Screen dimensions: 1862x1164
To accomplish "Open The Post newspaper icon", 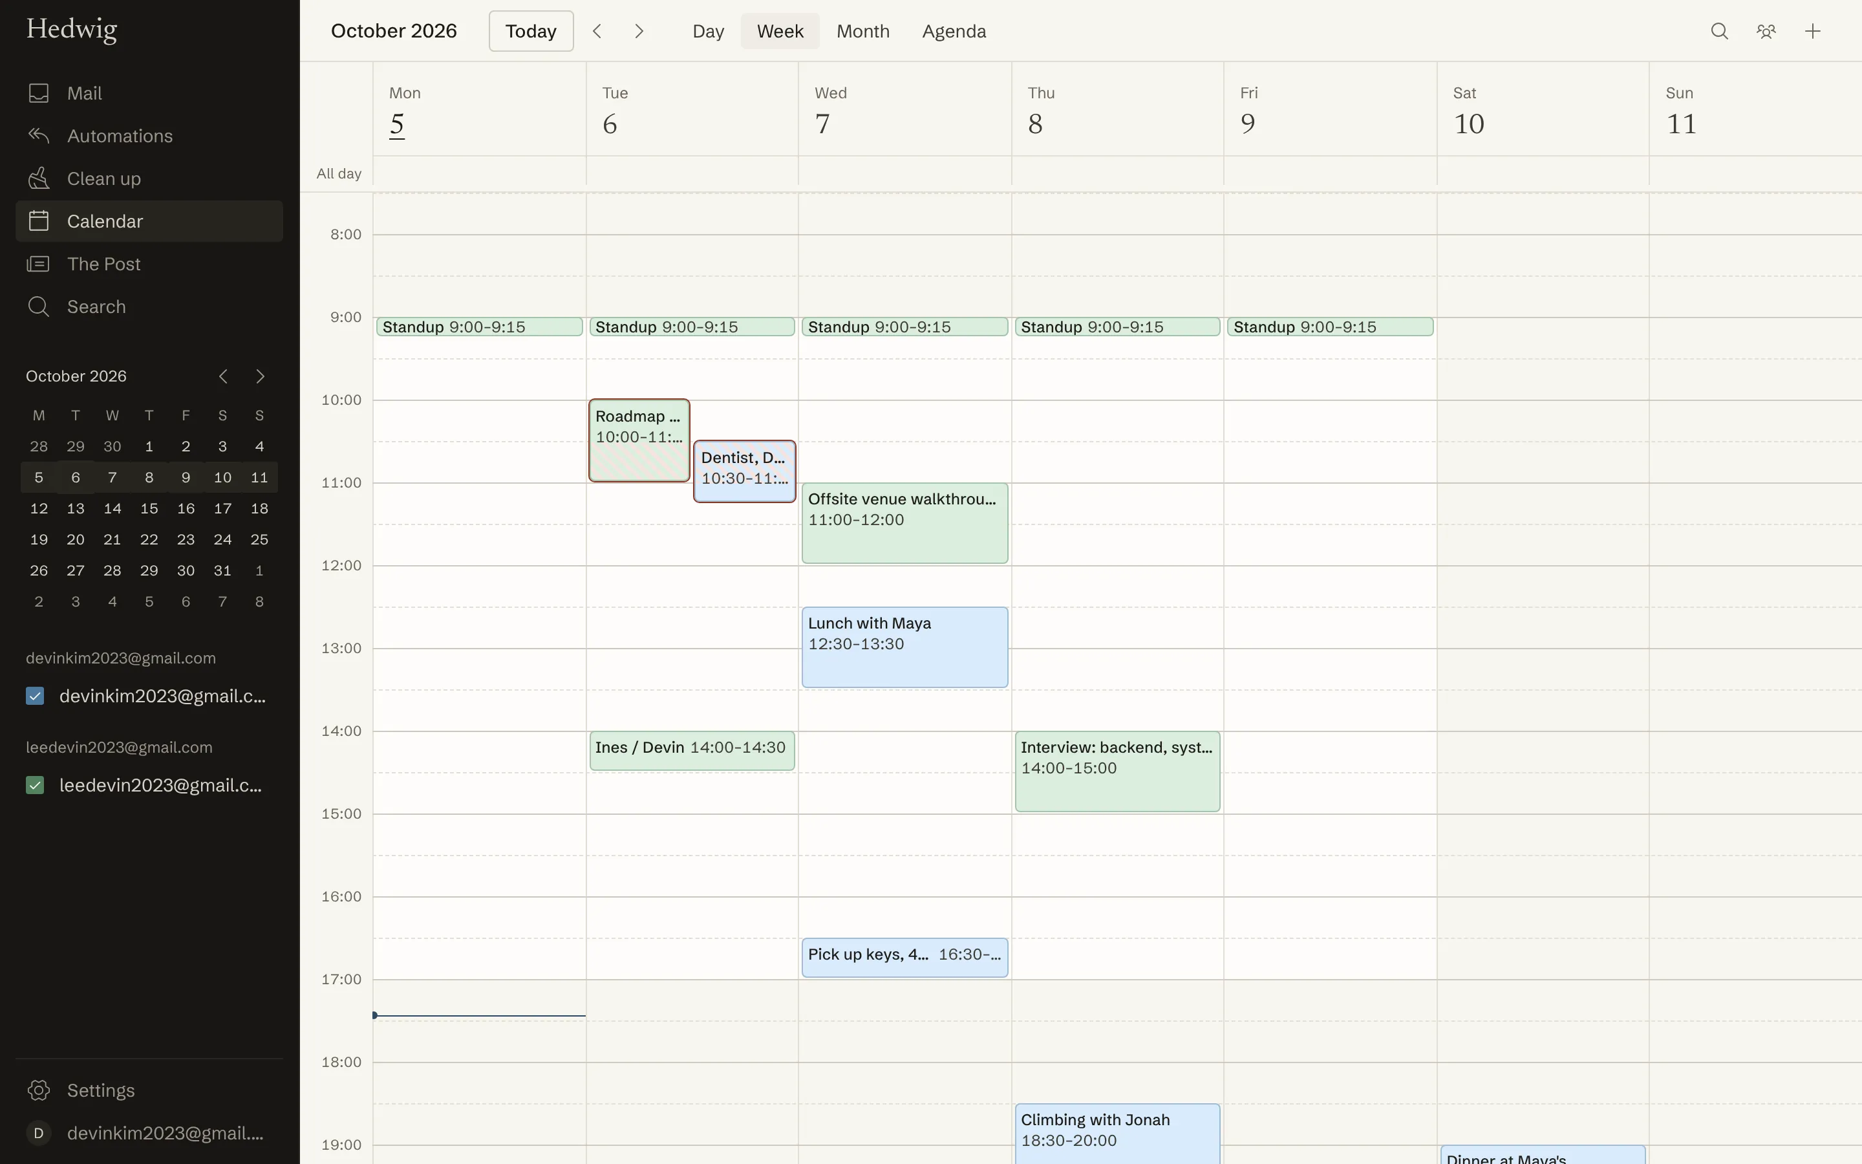I will tap(39, 264).
